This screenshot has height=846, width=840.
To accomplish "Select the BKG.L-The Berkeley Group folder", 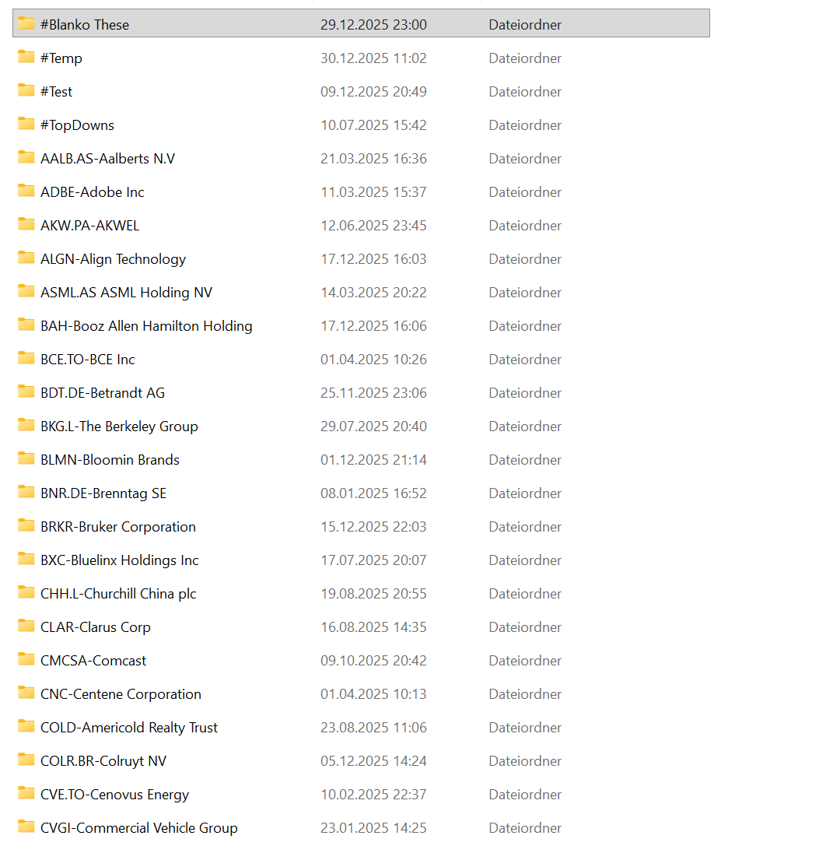I will pyautogui.click(x=119, y=427).
